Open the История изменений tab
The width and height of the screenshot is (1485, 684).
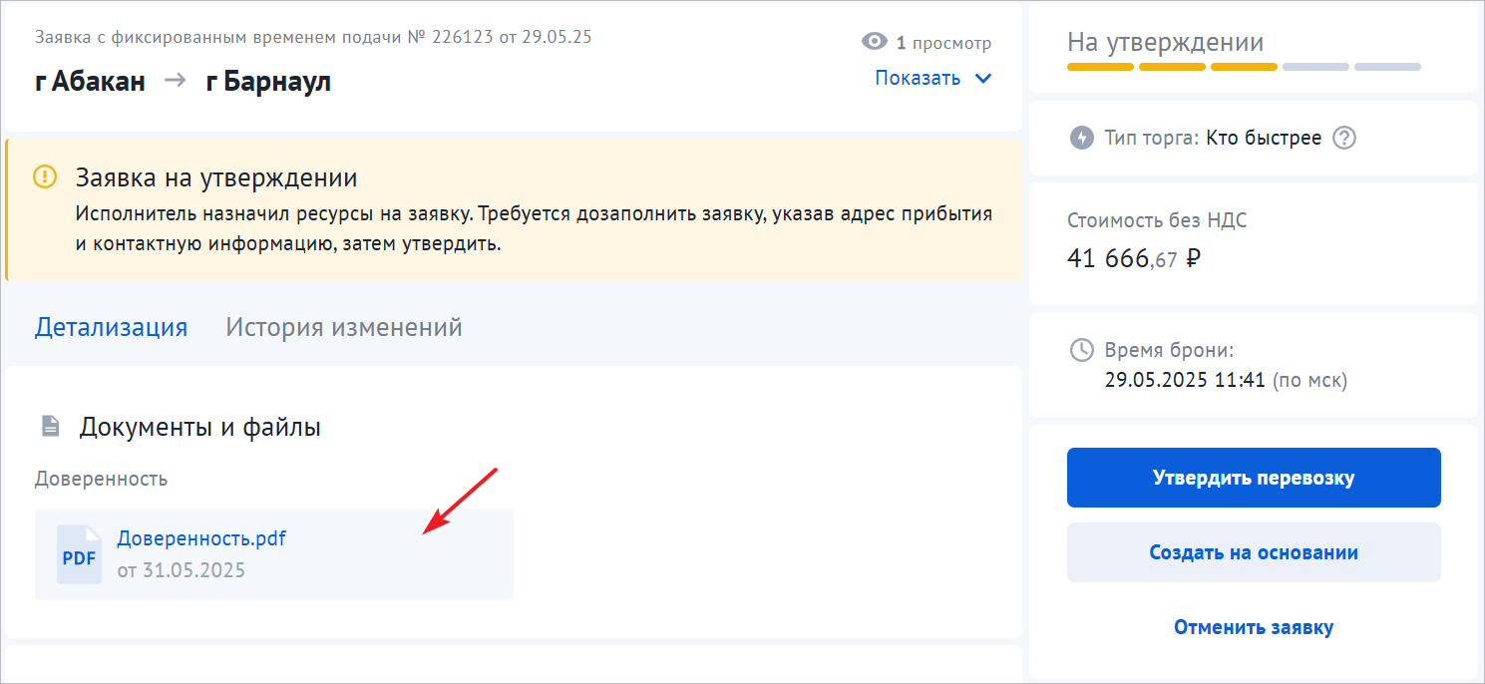tap(344, 327)
